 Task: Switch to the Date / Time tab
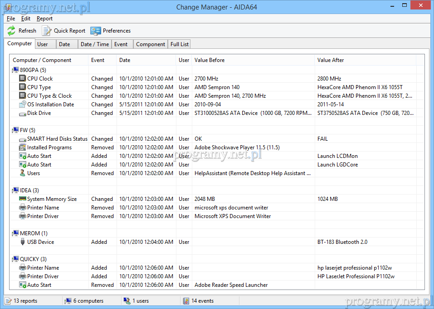pyautogui.click(x=94, y=44)
